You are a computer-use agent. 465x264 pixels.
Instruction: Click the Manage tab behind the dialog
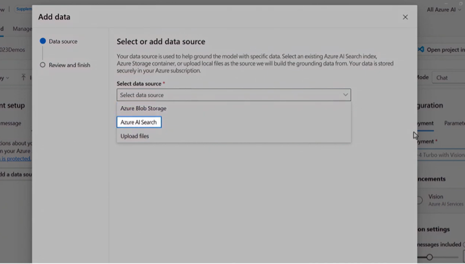pyautogui.click(x=23, y=29)
